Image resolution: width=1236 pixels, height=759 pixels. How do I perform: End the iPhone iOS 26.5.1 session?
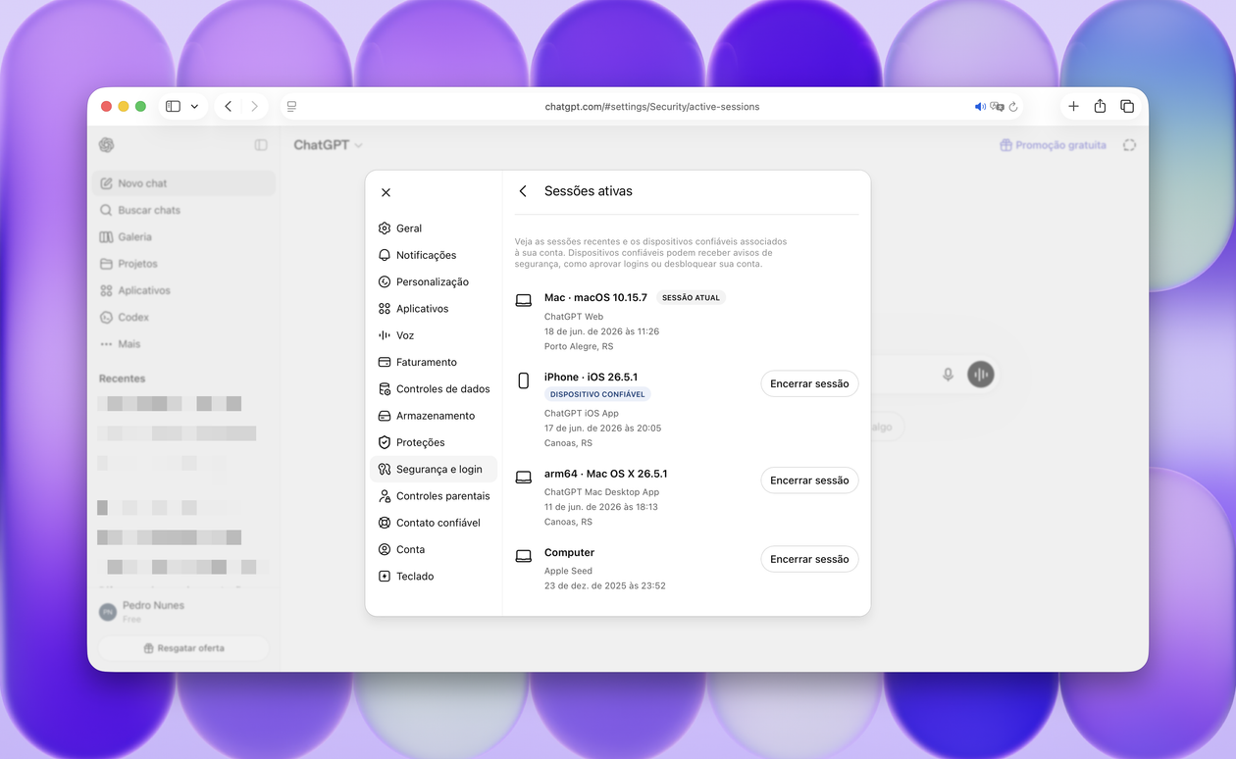[809, 383]
